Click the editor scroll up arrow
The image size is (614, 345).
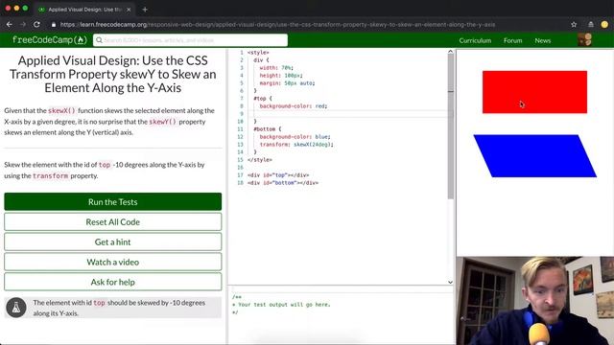450,52
